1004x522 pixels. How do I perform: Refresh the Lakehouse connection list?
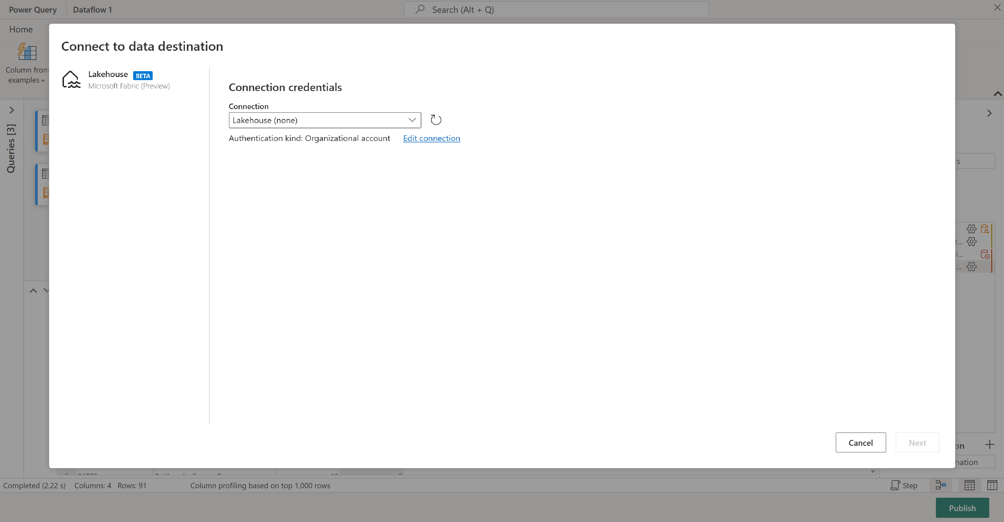[435, 120]
